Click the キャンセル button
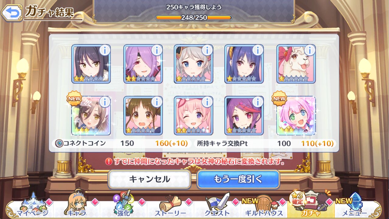Image resolution: width=389 pixels, height=219 pixels. click(149, 179)
